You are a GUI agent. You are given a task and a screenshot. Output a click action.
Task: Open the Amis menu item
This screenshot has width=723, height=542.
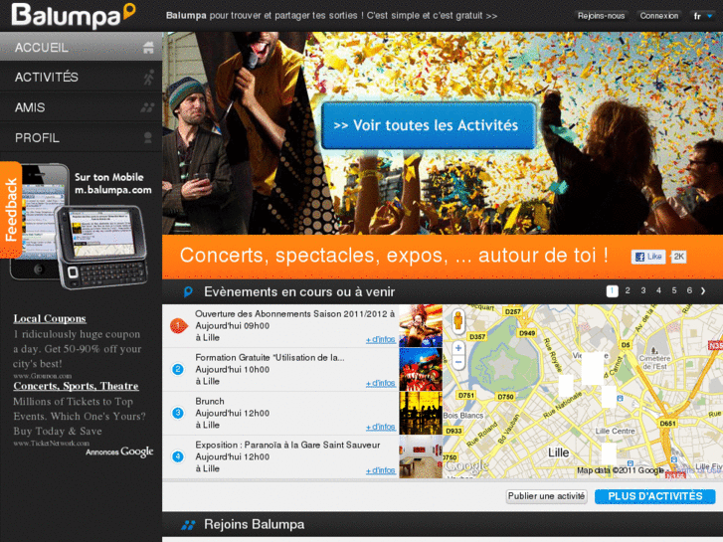[81, 107]
